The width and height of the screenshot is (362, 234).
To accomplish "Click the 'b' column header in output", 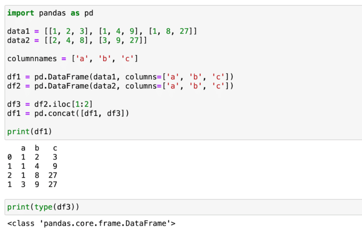I will pos(37,148).
